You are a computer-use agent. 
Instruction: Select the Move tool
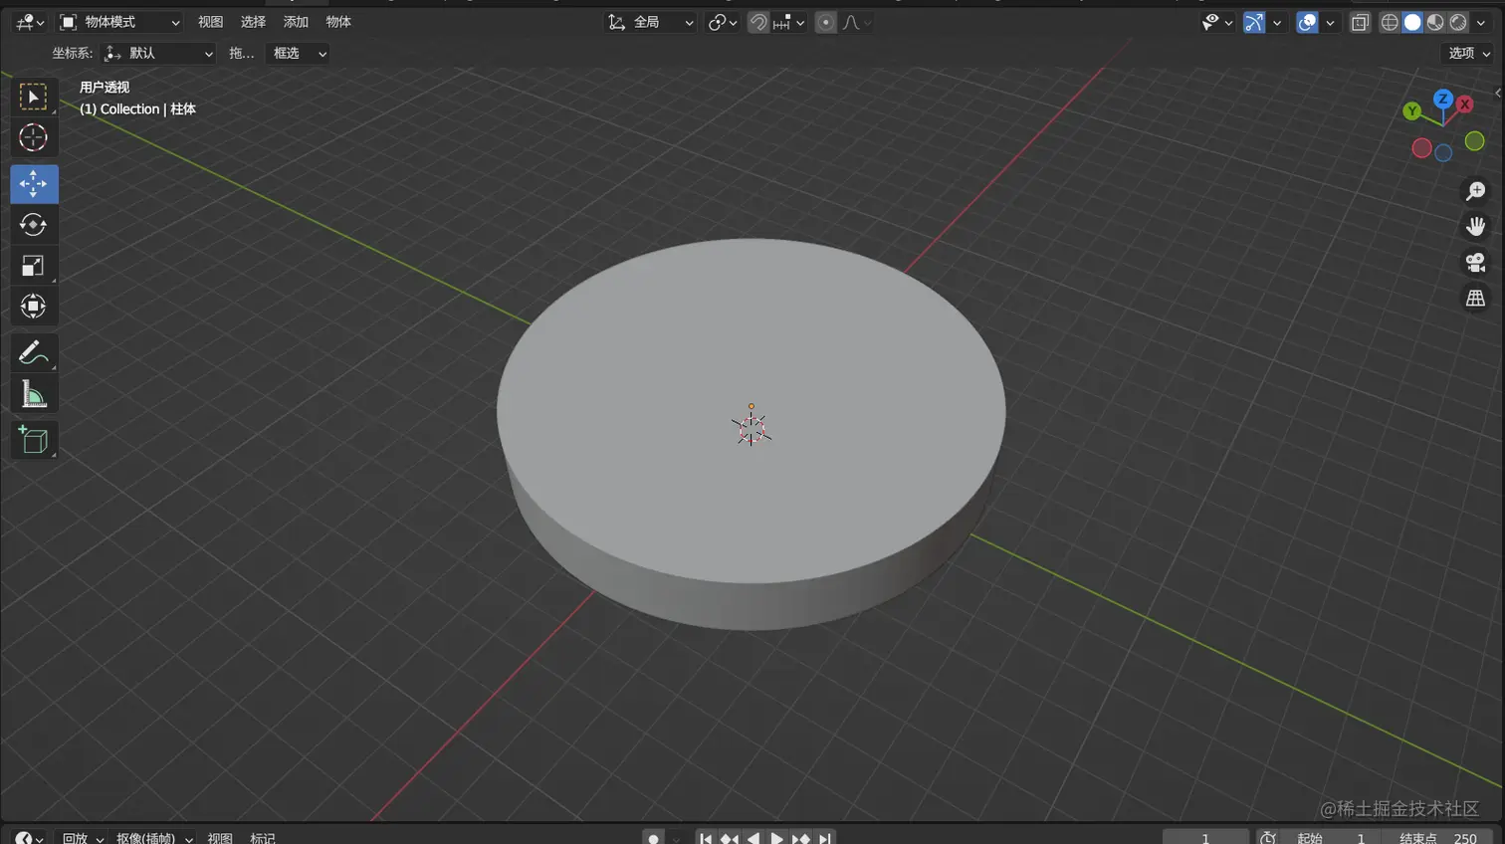pyautogui.click(x=33, y=184)
